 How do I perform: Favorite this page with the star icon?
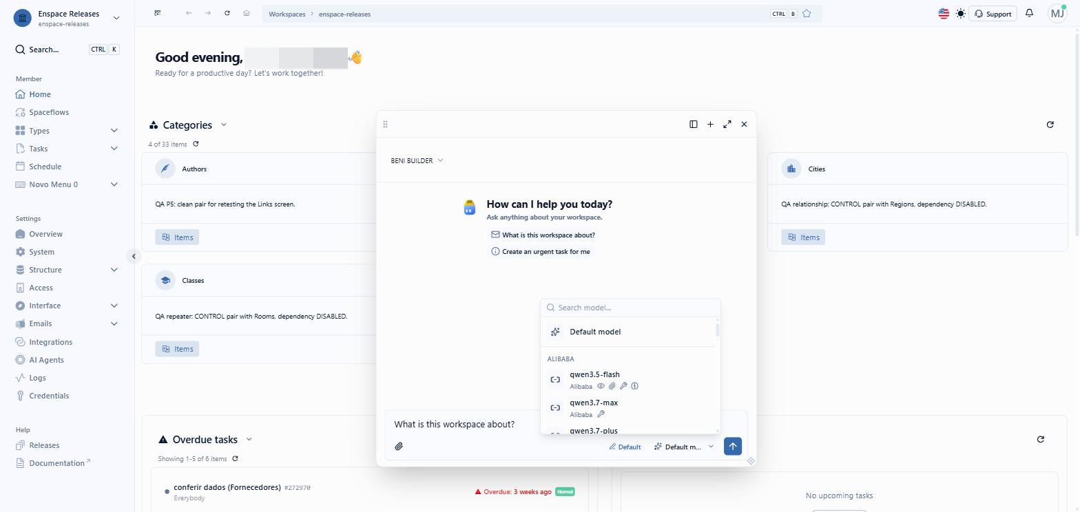[807, 14]
